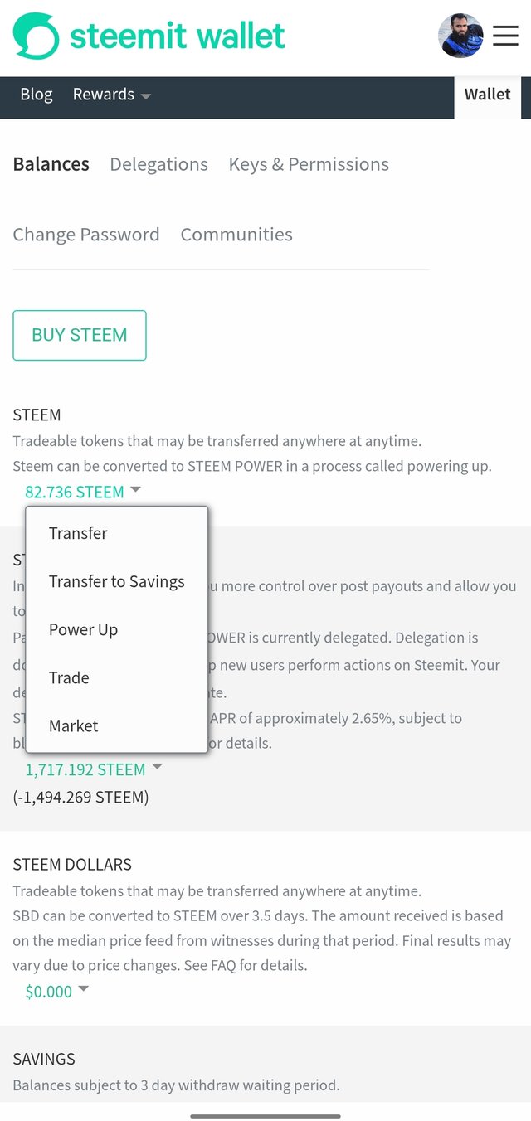
Task: Open the user profile avatar
Action: pyautogui.click(x=460, y=36)
